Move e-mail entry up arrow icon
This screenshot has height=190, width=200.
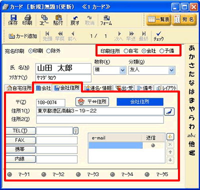170,152
